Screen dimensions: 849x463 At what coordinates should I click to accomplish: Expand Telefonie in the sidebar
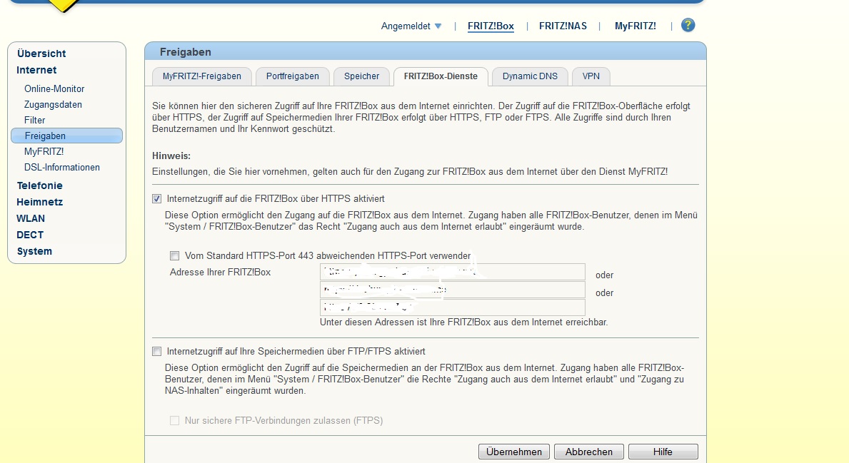pyautogui.click(x=39, y=185)
